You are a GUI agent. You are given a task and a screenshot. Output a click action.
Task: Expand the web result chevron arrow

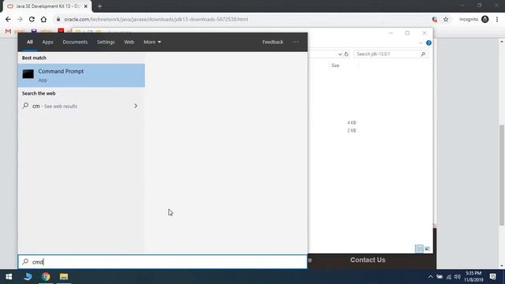point(136,106)
